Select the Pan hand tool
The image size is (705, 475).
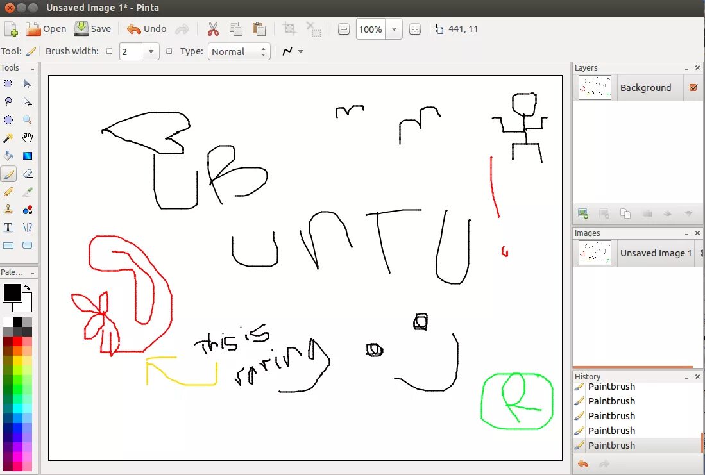28,138
